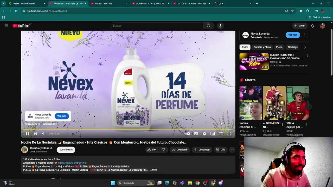Start voice search with microphone
The width and height of the screenshot is (333, 187).
click(220, 26)
